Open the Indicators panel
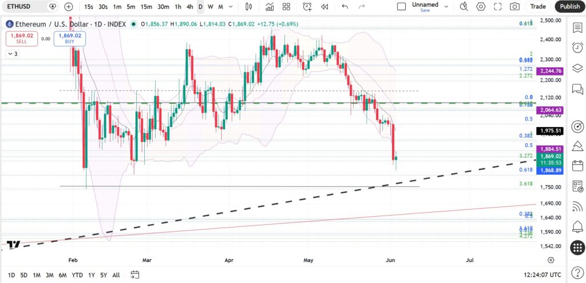Screen dimensions: 586x283 pos(270,6)
